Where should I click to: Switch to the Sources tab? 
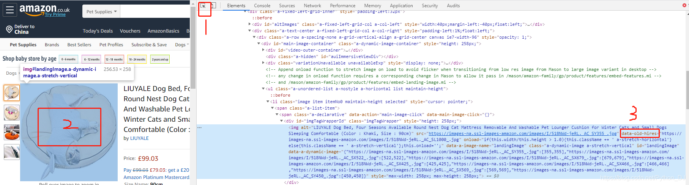click(287, 6)
